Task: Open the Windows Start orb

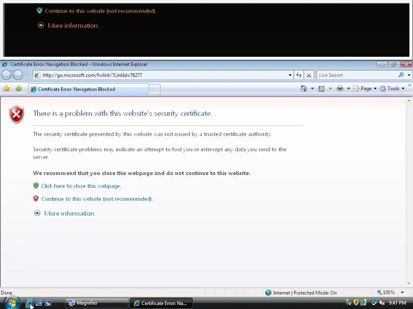Action: click(12, 303)
